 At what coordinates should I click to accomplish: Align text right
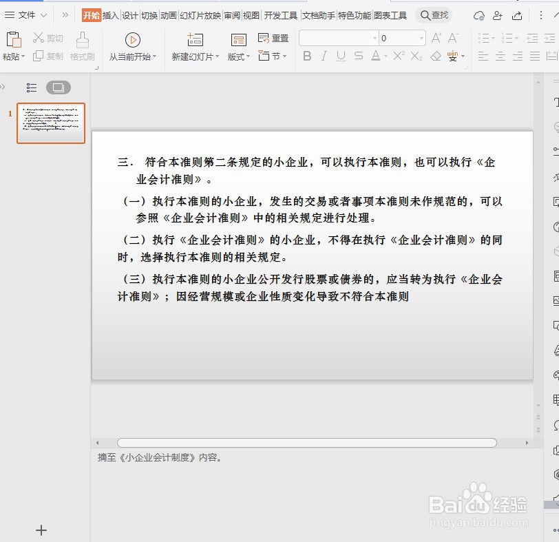click(518, 56)
